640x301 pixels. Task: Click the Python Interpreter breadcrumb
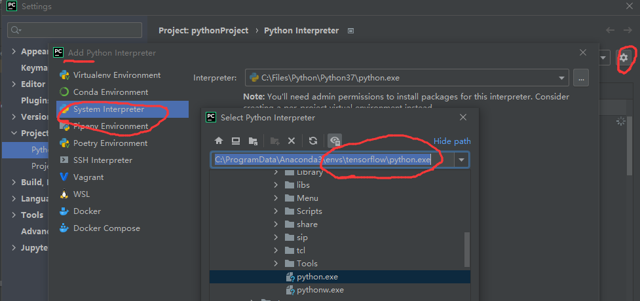tap(301, 31)
